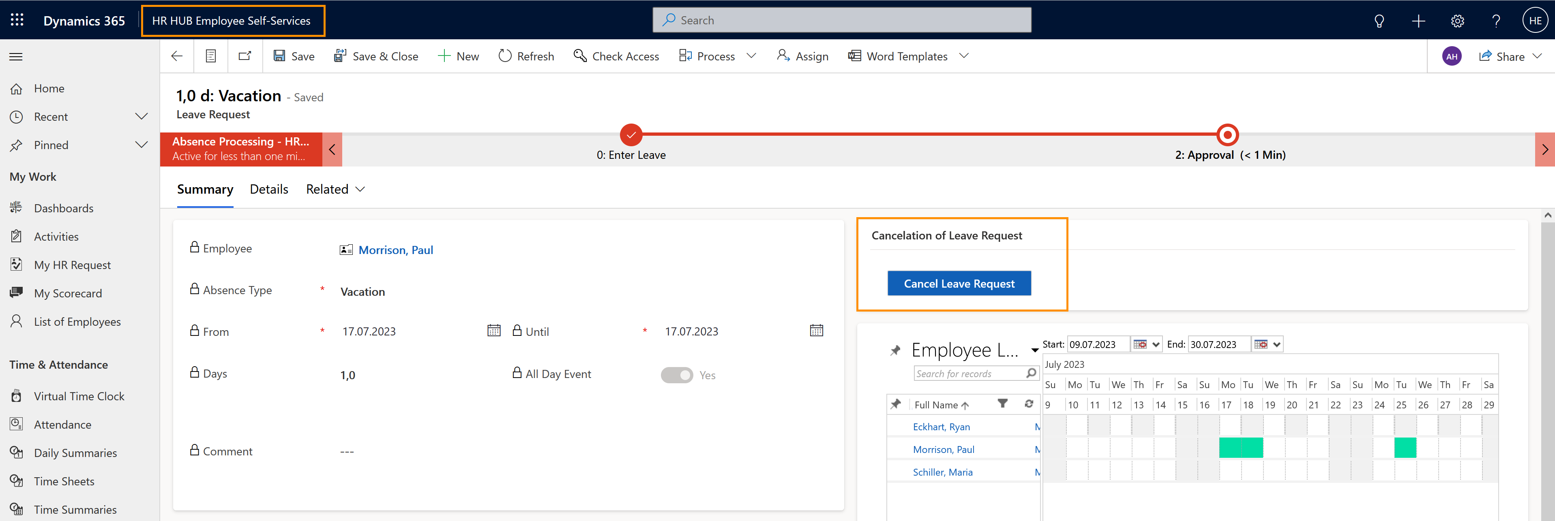Click the pin icon in Full Name header row
Viewport: 1555px width, 521px height.
tap(896, 404)
